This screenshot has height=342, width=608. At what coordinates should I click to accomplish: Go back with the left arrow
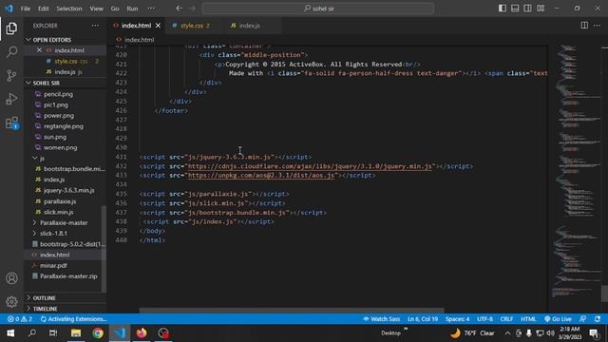pos(179,9)
